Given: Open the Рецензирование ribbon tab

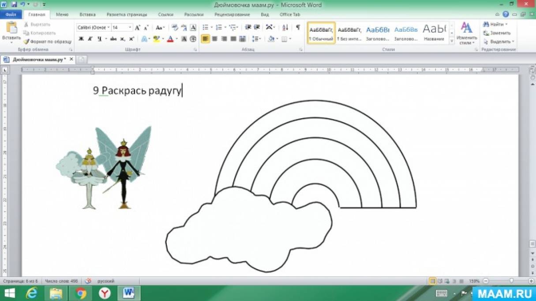Looking at the screenshot, I should [232, 14].
